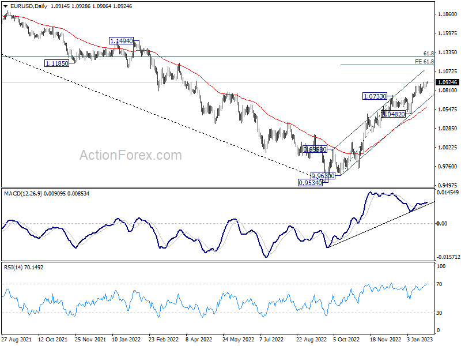
Task: Select the RSI(14) 70.1492 indicator label
Action: 24,268
